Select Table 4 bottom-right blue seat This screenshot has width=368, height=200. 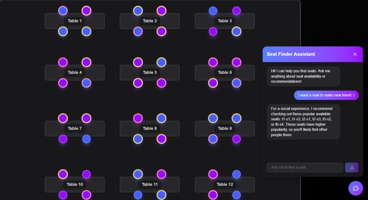(x=86, y=83)
